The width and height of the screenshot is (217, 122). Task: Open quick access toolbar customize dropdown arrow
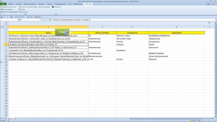click(42, 17)
